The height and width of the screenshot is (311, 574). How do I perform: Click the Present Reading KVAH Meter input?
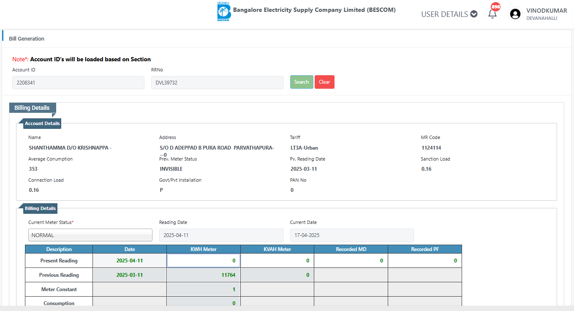tap(277, 261)
